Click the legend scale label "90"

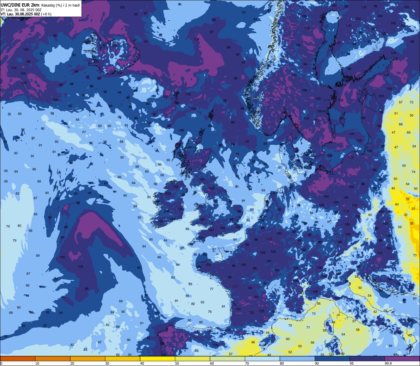point(317,363)
